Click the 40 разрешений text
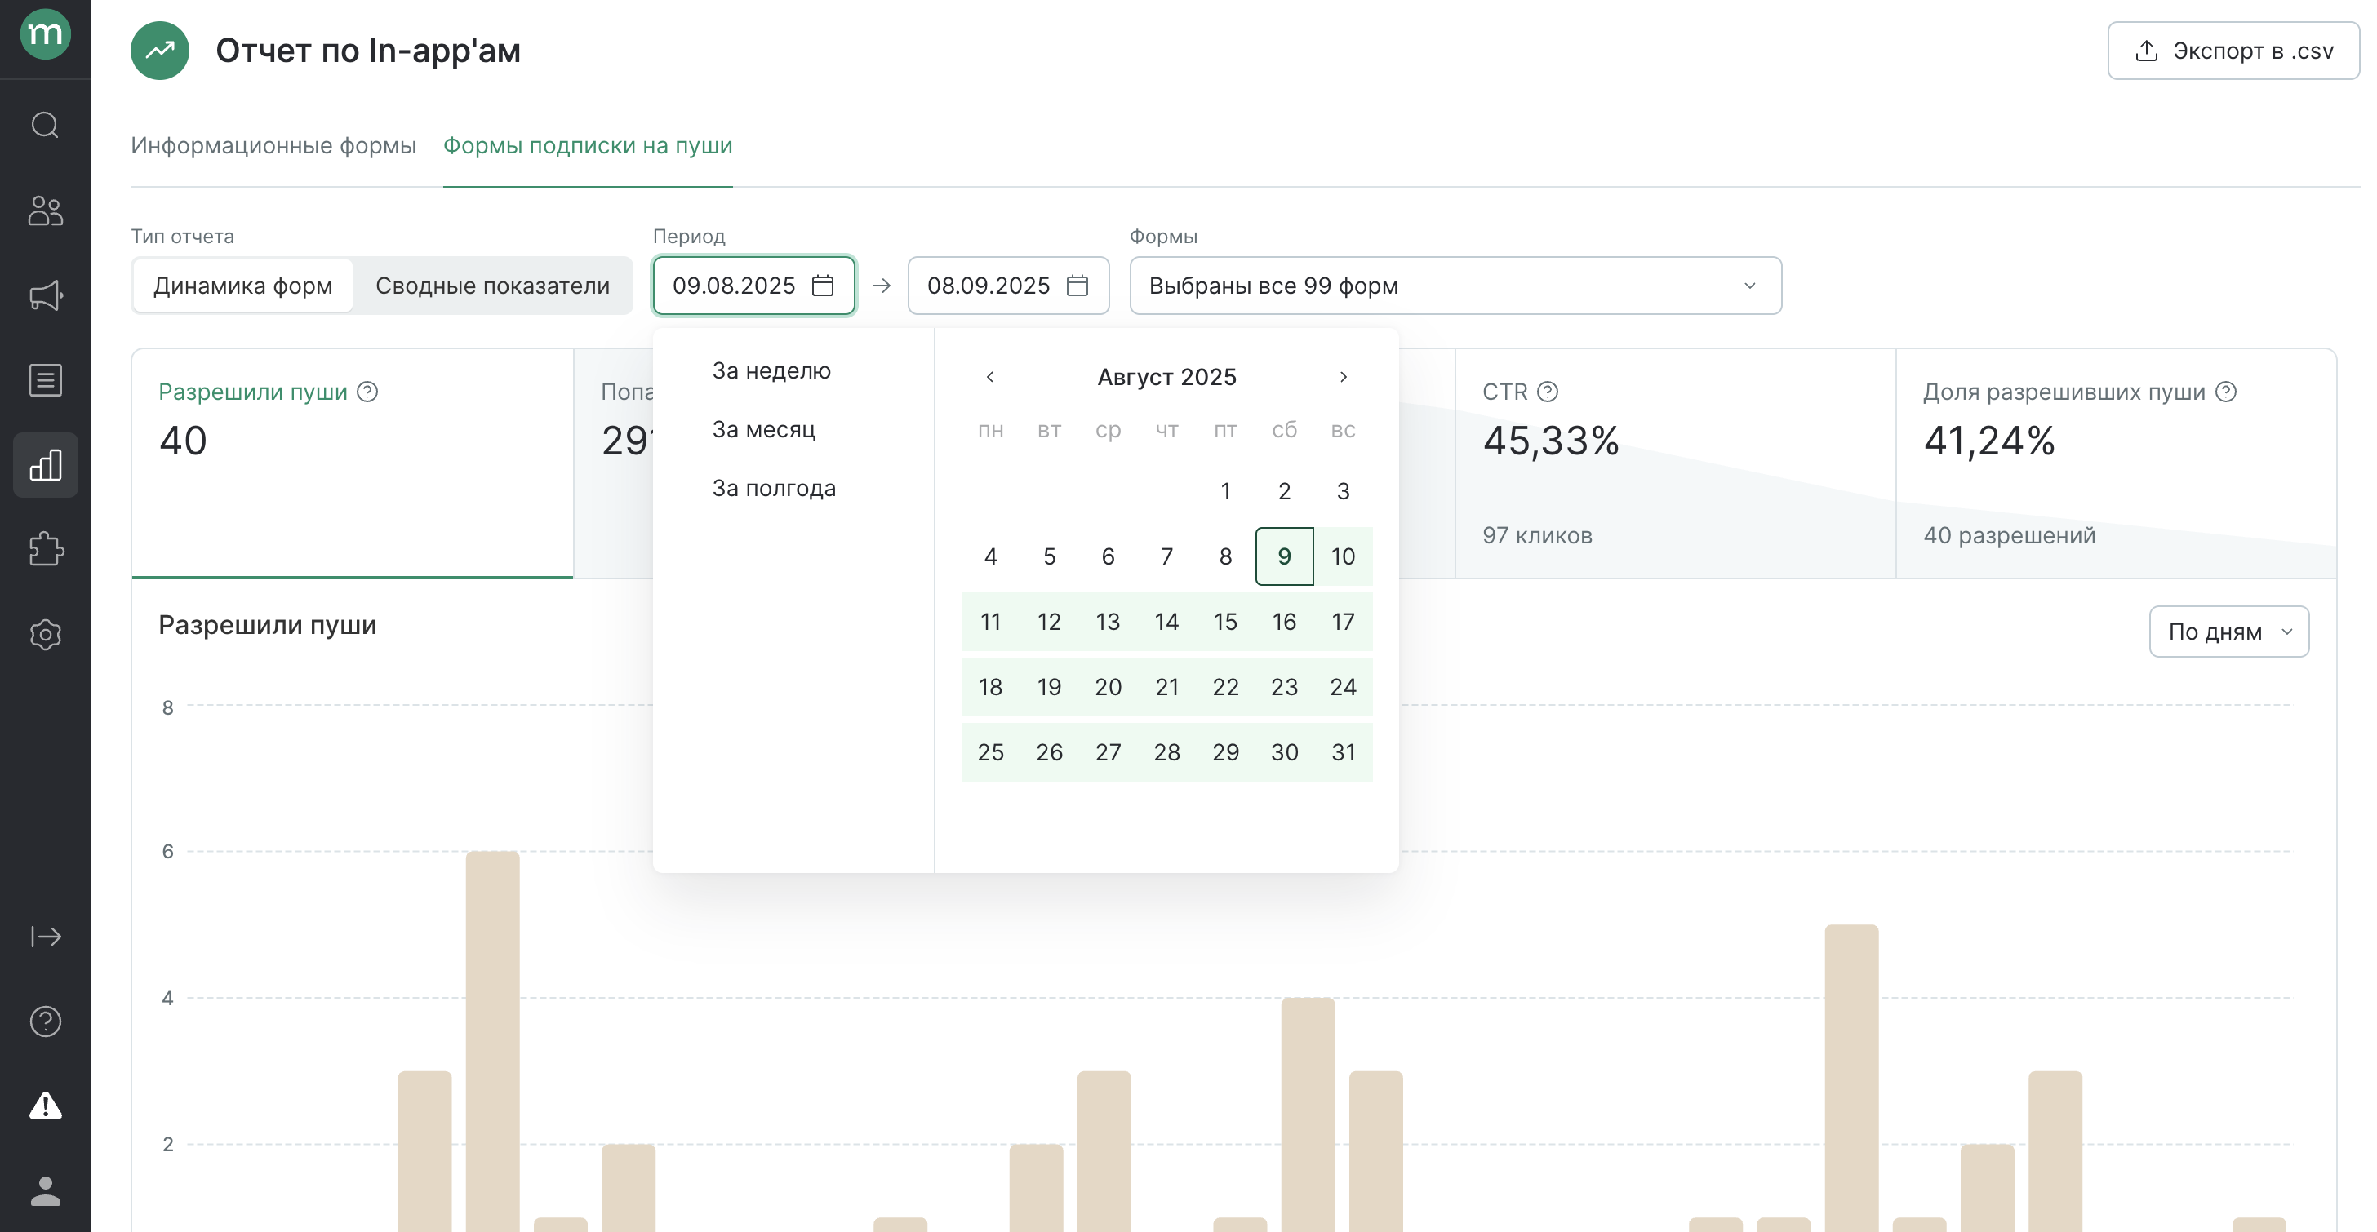 [2009, 536]
